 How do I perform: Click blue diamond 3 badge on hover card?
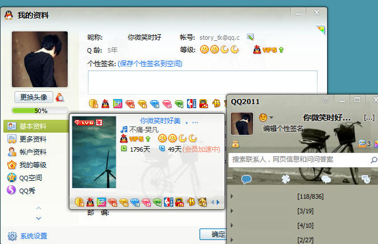pyautogui.click(x=135, y=202)
